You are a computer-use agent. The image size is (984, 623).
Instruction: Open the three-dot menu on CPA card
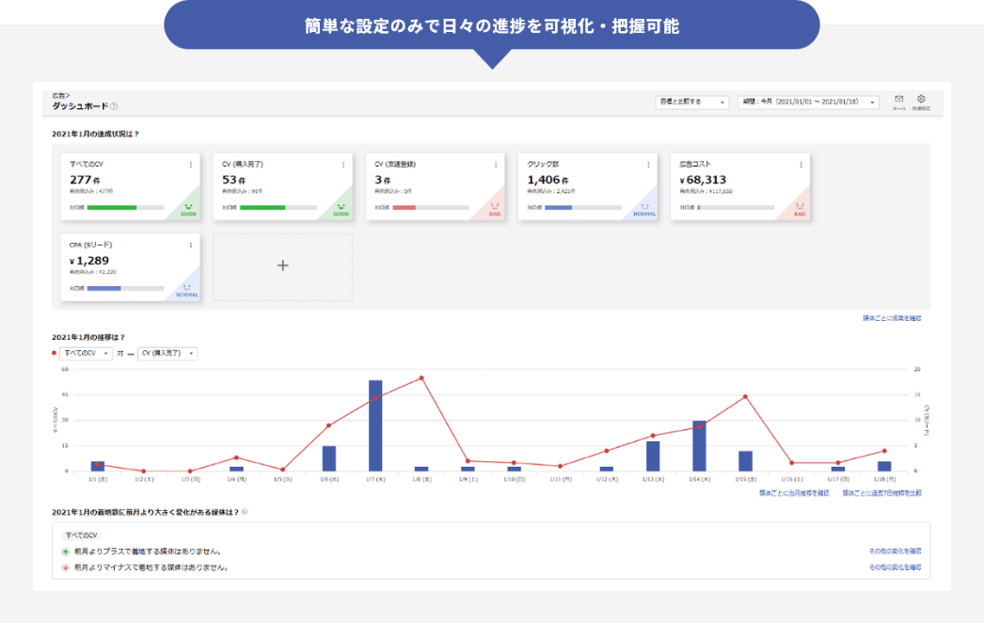(x=191, y=246)
